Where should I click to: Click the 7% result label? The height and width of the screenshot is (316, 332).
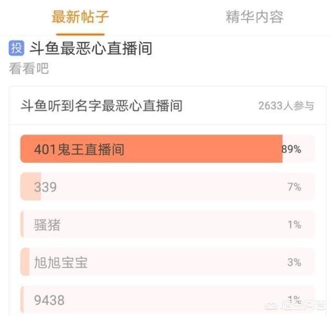(x=294, y=187)
